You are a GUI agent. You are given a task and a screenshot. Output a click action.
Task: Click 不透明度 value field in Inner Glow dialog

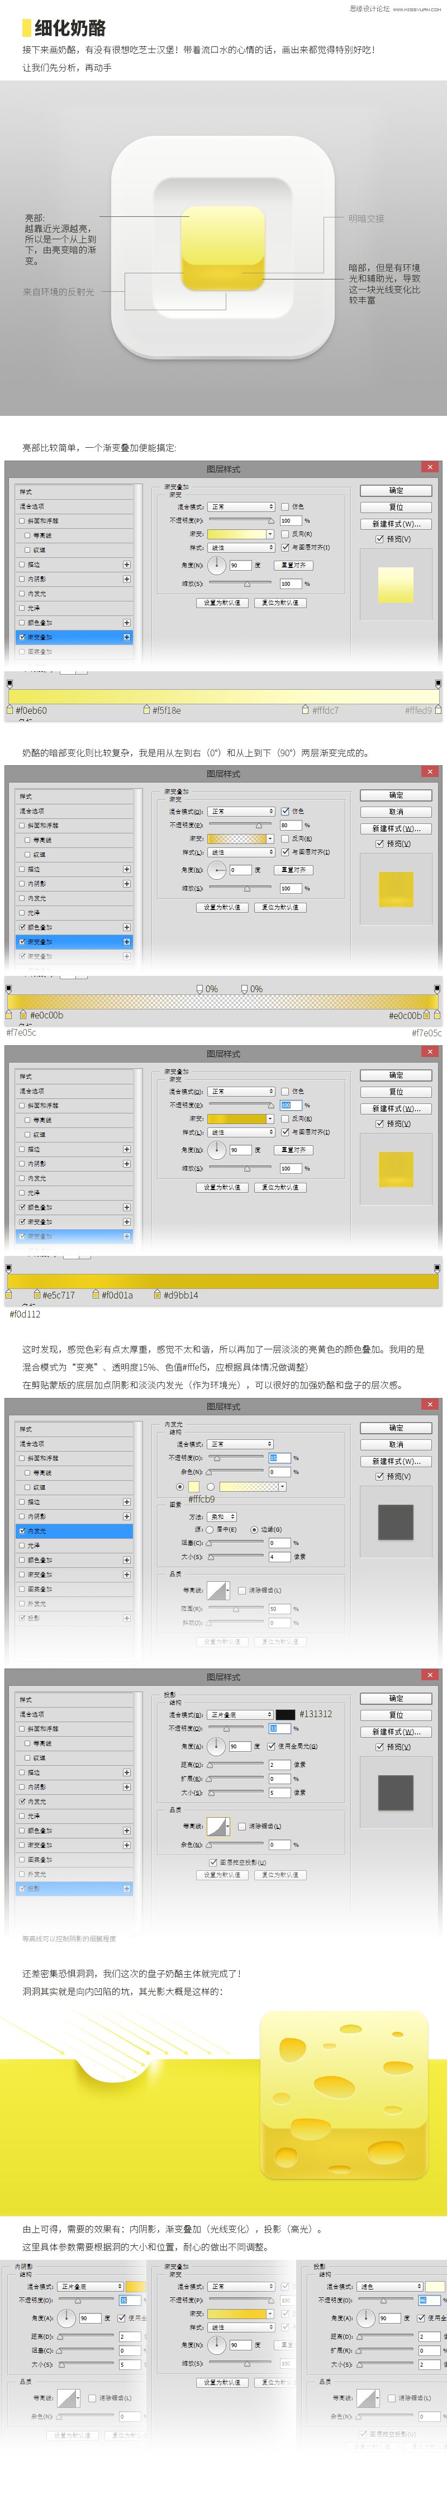click(x=279, y=1457)
